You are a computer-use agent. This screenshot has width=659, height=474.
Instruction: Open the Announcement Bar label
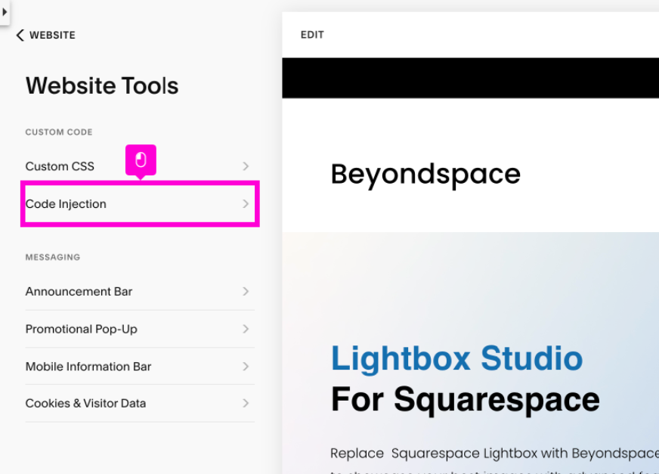pos(79,292)
